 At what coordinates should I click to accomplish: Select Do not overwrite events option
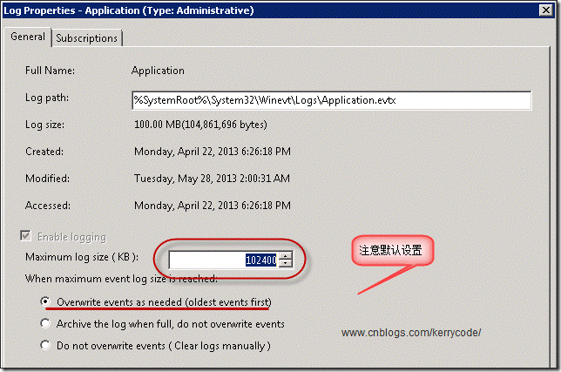pyautogui.click(x=45, y=345)
